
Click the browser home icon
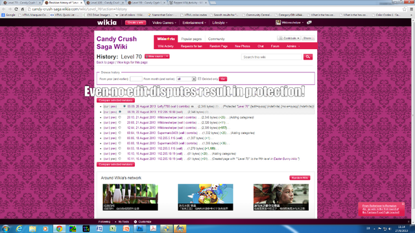(23, 9)
